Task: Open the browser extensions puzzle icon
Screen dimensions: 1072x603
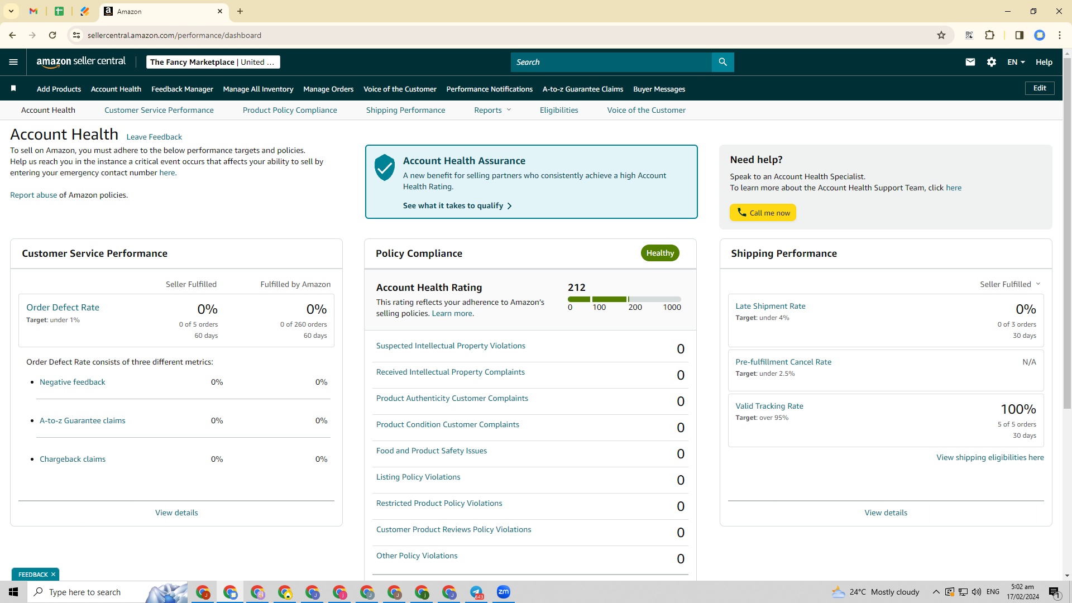Action: coord(989,35)
